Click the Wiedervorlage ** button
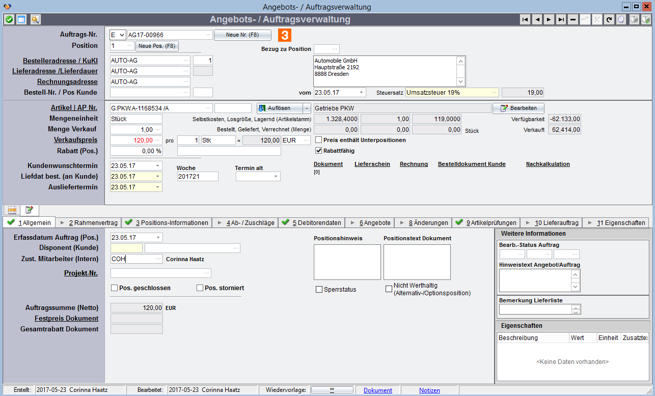 point(332,390)
